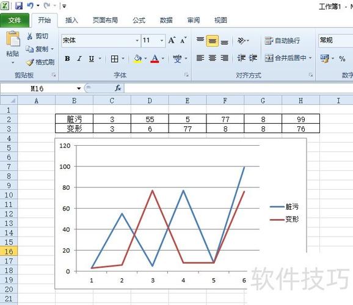
Task: Click the accounting number format icon
Action: click(x=325, y=59)
